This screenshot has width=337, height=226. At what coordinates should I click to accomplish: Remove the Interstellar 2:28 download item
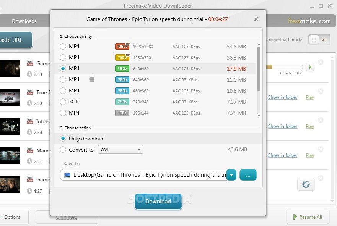coord(321,120)
